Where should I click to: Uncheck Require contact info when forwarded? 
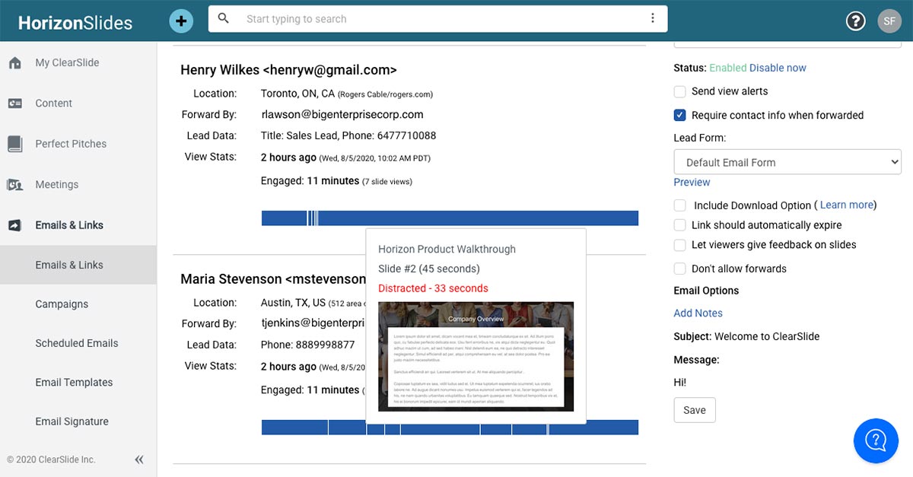coord(680,116)
